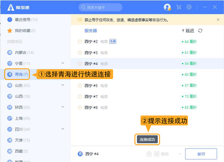Minimize the 爱加速 window
The image size is (224, 162).
pos(205,7)
